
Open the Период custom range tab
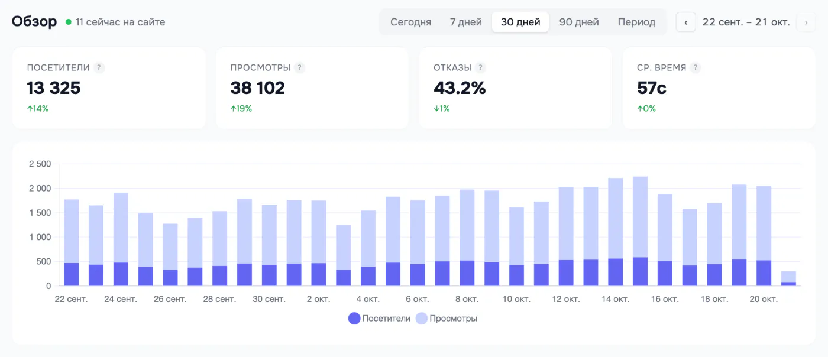636,22
